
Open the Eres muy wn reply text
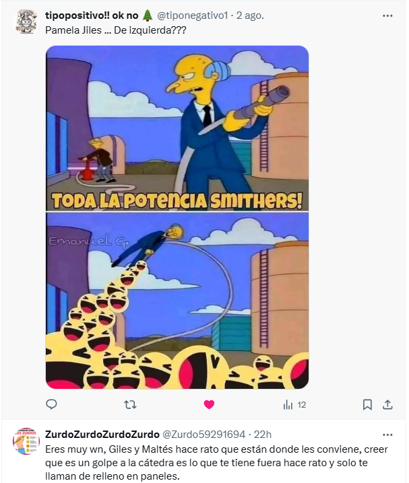(x=216, y=463)
